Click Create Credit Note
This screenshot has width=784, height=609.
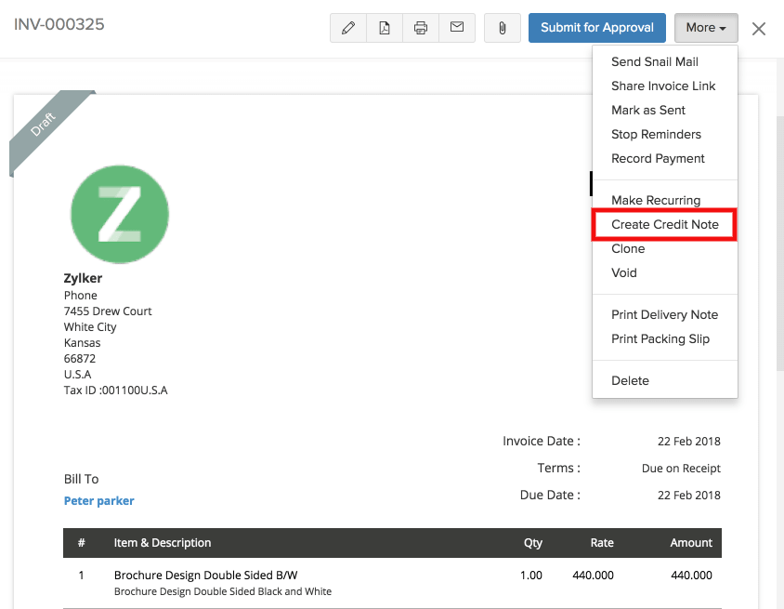click(x=665, y=225)
